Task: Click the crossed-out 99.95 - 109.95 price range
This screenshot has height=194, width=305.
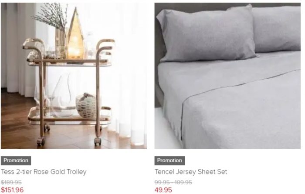Action: point(173,182)
